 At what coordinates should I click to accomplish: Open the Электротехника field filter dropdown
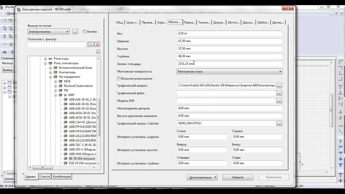49,32
